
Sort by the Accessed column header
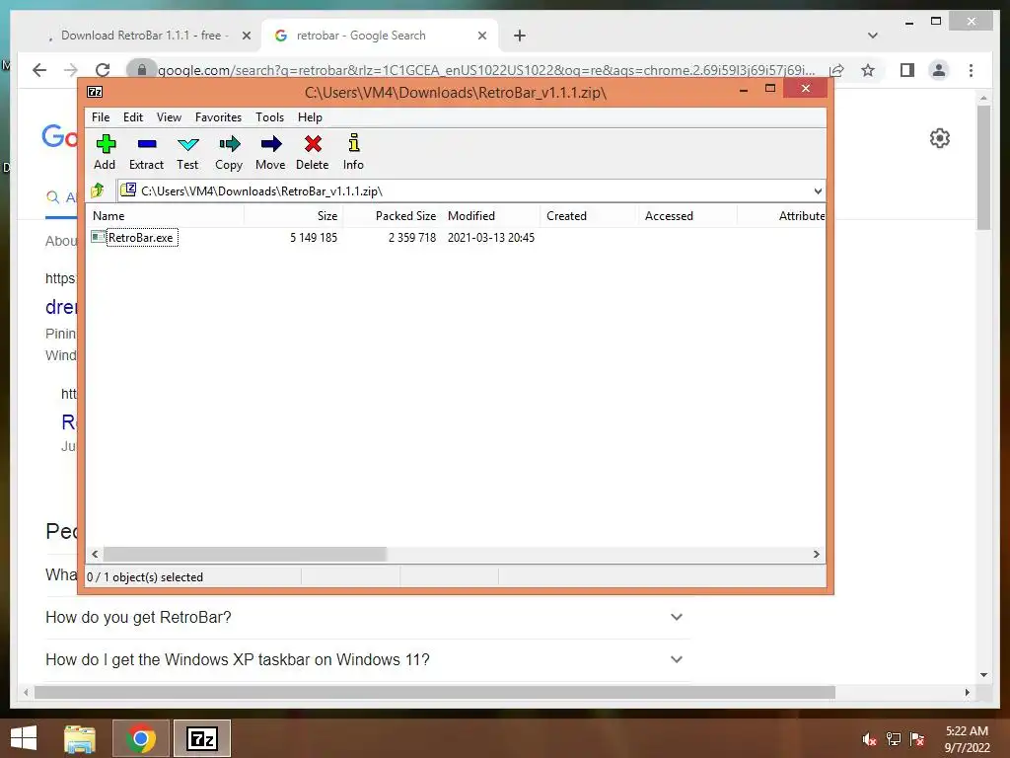pyautogui.click(x=687, y=216)
